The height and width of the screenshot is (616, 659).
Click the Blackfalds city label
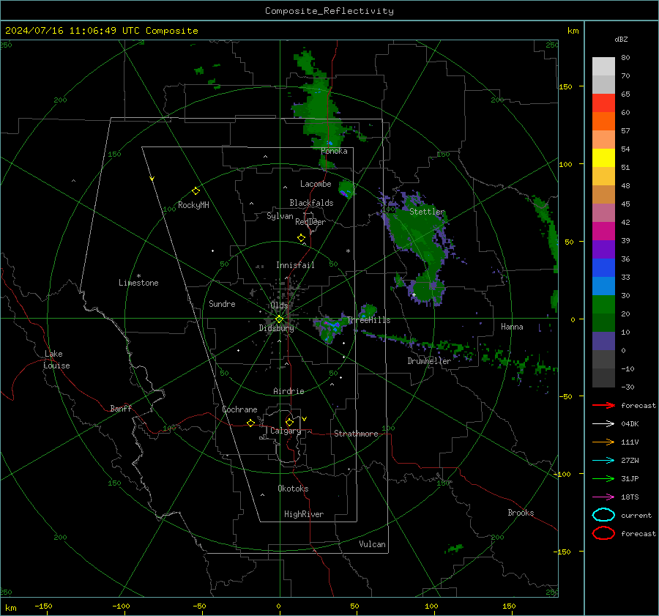click(x=311, y=203)
